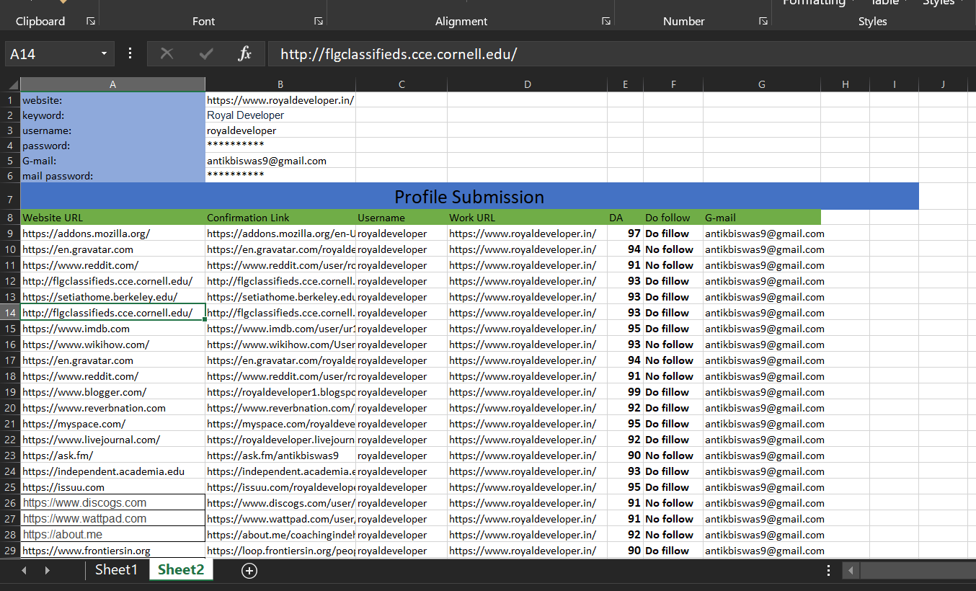Click the Cancel (X) icon beside formula bar
The image size is (976, 591).
coord(167,53)
